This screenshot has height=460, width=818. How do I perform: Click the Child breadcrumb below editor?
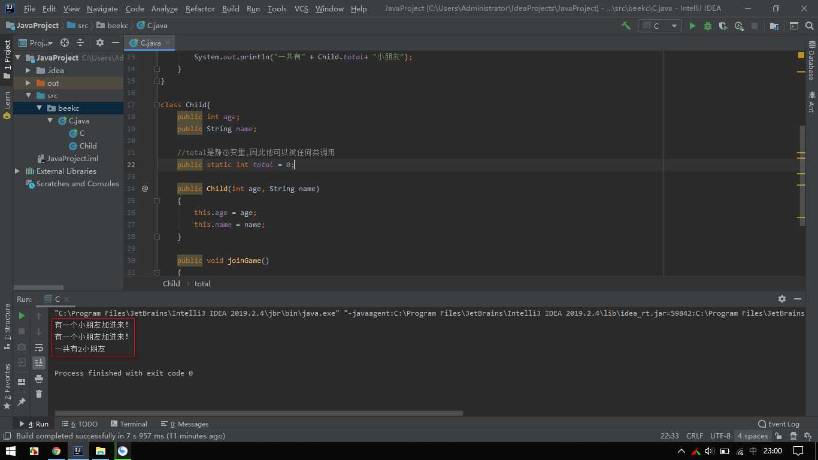click(x=171, y=283)
